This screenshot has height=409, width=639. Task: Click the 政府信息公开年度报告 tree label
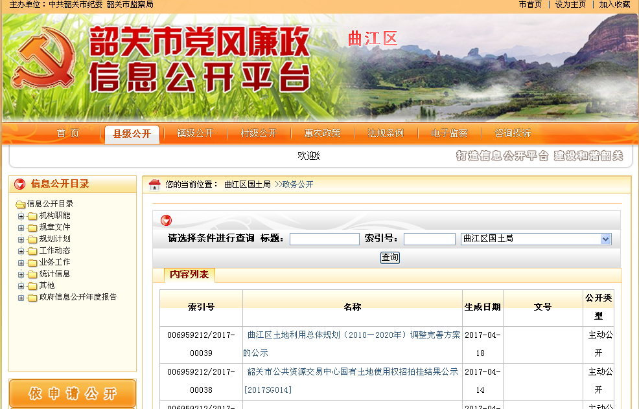tap(78, 297)
